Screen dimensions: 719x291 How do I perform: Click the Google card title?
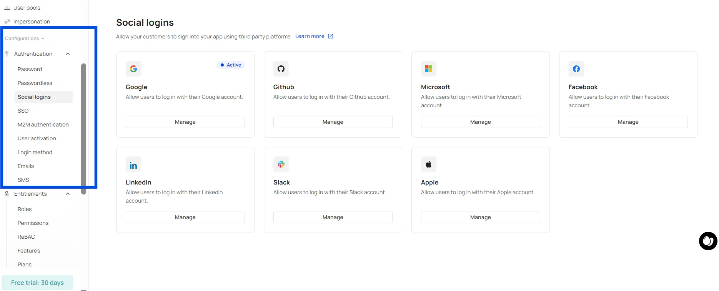coord(136,87)
